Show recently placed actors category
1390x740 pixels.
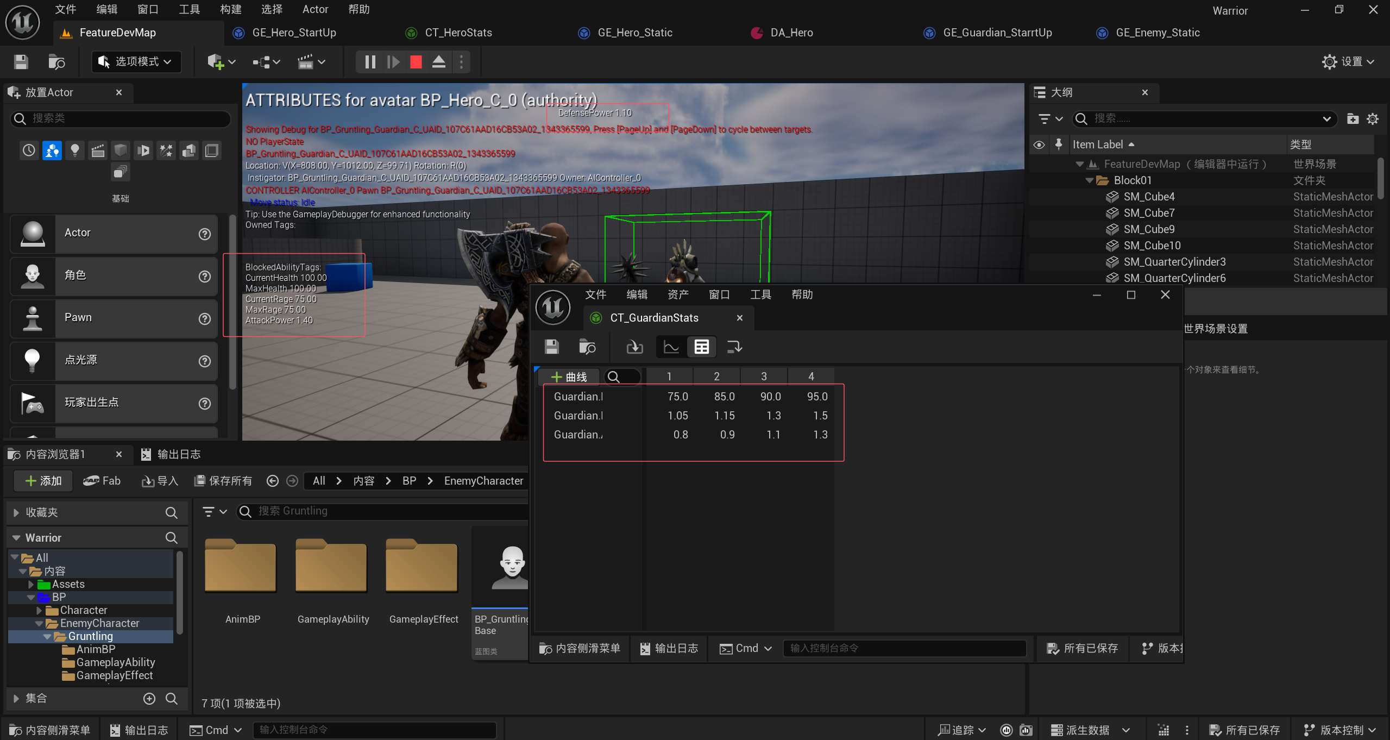[29, 150]
